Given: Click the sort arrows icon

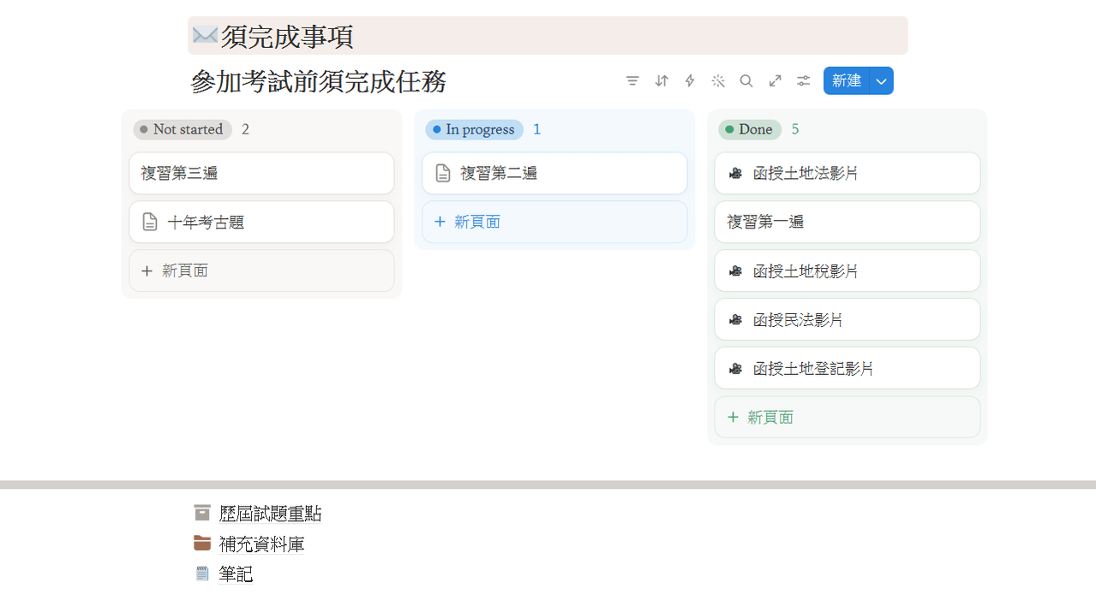Looking at the screenshot, I should click(x=662, y=80).
